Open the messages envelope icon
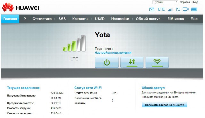 click(152, 9)
